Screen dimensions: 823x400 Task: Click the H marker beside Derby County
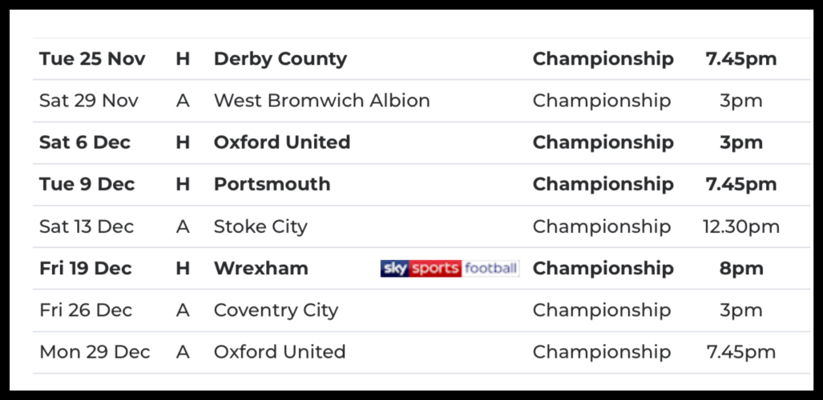pyautogui.click(x=183, y=59)
